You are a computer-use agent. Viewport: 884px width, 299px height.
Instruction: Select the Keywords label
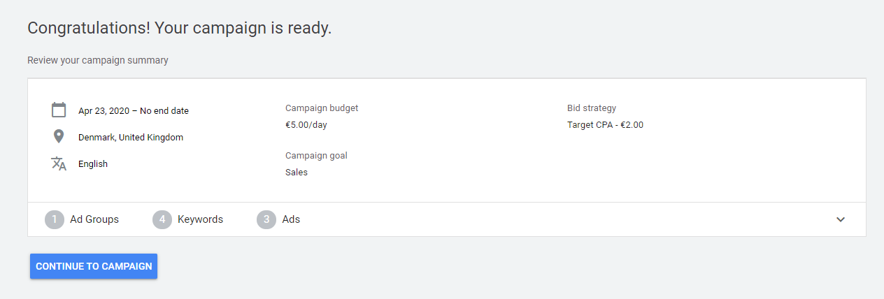click(x=200, y=219)
